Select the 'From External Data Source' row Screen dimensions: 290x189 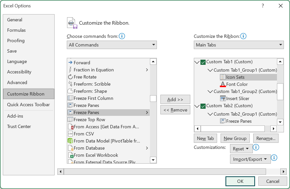109,162
